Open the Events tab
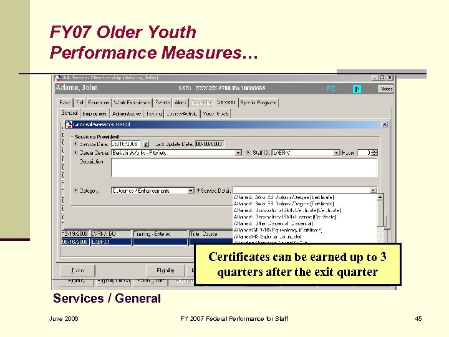This screenshot has width=449, height=337. 162,102
